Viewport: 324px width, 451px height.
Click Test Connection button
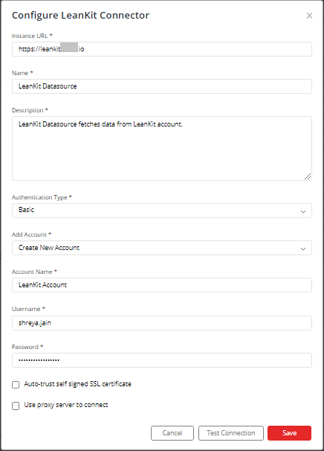point(230,433)
